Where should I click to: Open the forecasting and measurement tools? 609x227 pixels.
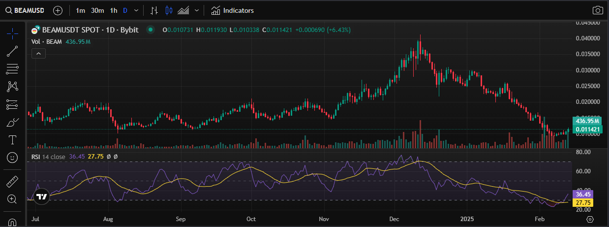click(x=12, y=104)
